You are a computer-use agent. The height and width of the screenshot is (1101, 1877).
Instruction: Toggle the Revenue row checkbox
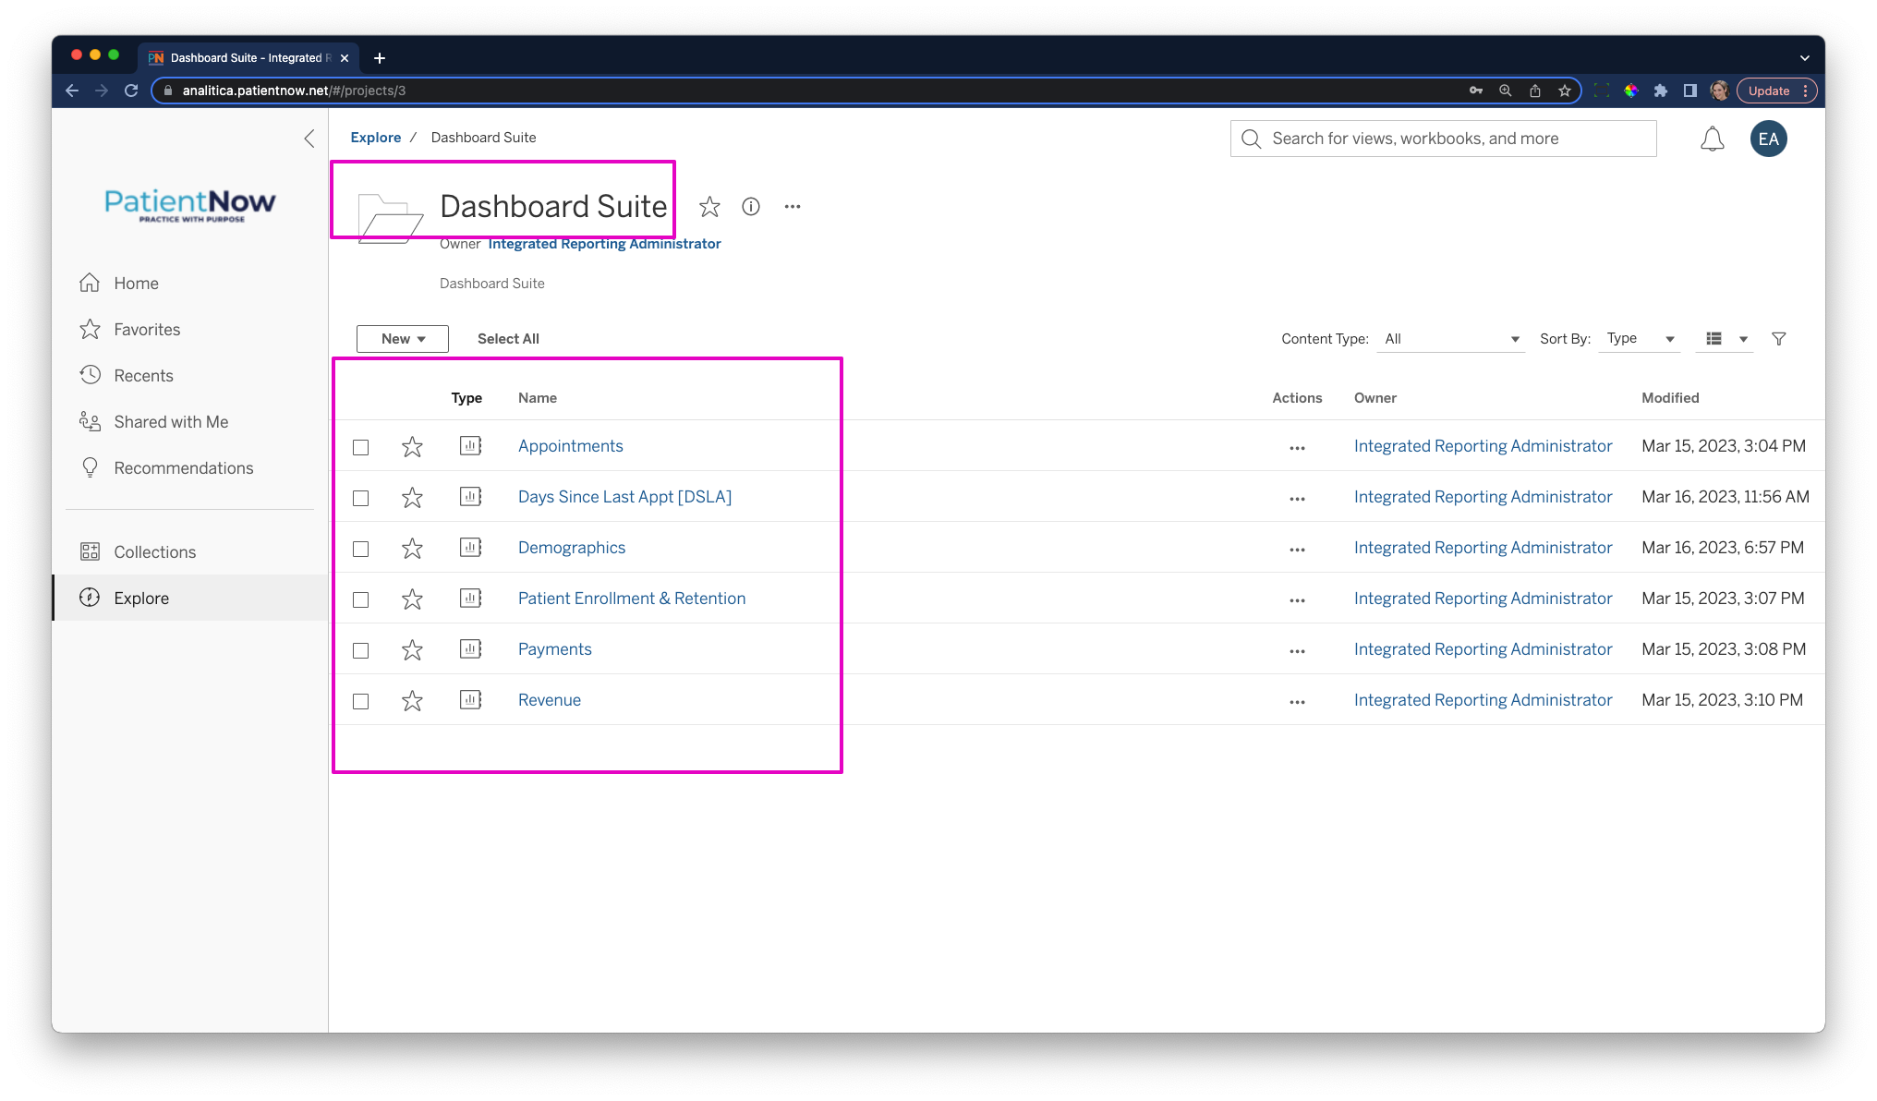click(x=362, y=700)
